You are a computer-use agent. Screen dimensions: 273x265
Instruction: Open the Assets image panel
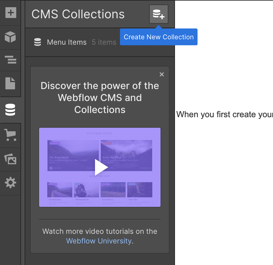point(10,159)
